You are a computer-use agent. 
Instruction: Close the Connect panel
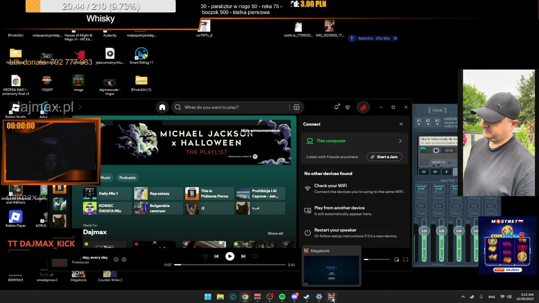point(401,124)
